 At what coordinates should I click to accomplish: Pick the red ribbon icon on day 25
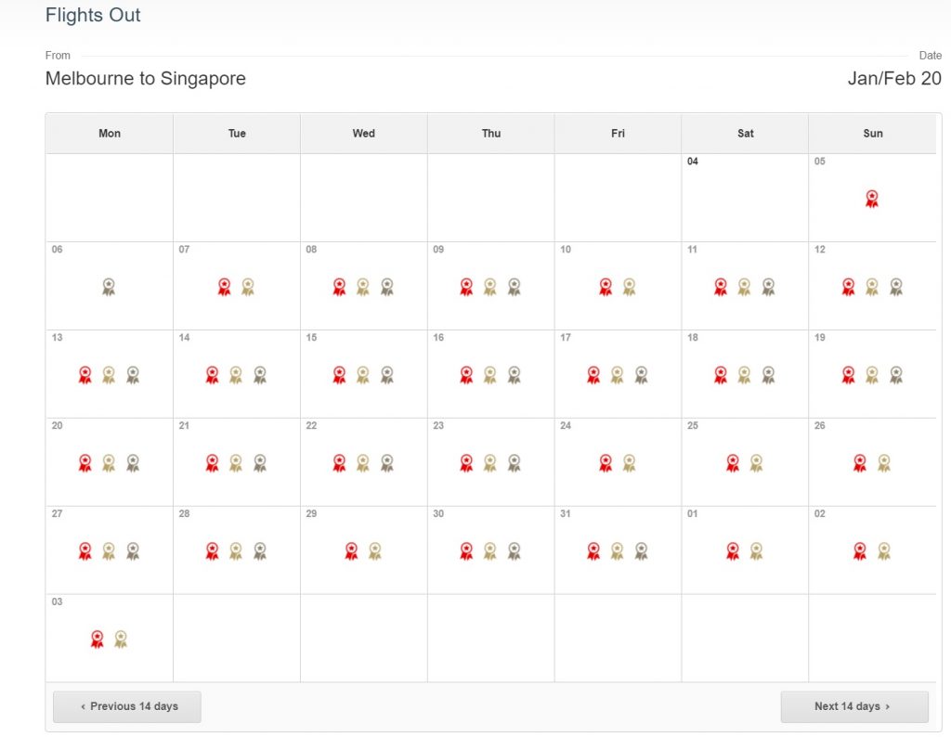pyautogui.click(x=733, y=463)
